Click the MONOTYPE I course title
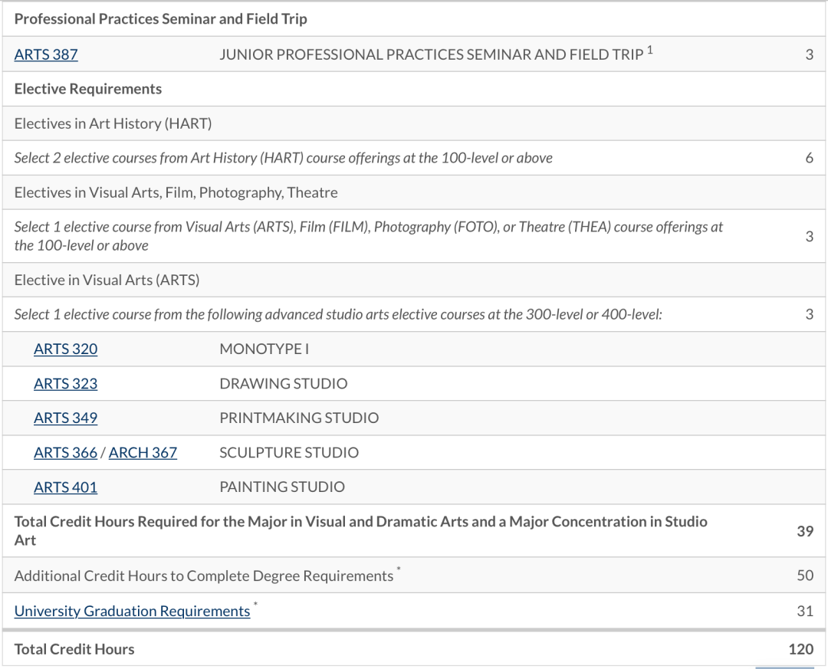828x669 pixels. [x=264, y=349]
